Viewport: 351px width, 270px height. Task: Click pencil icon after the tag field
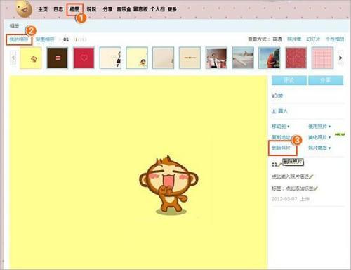(x=316, y=188)
